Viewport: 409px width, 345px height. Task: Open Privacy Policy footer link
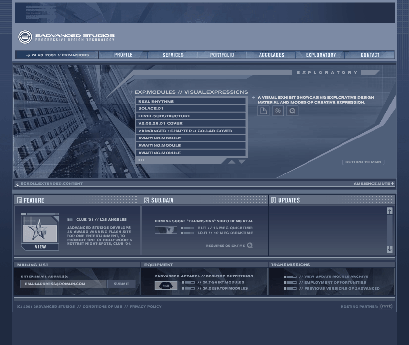pyautogui.click(x=145, y=307)
